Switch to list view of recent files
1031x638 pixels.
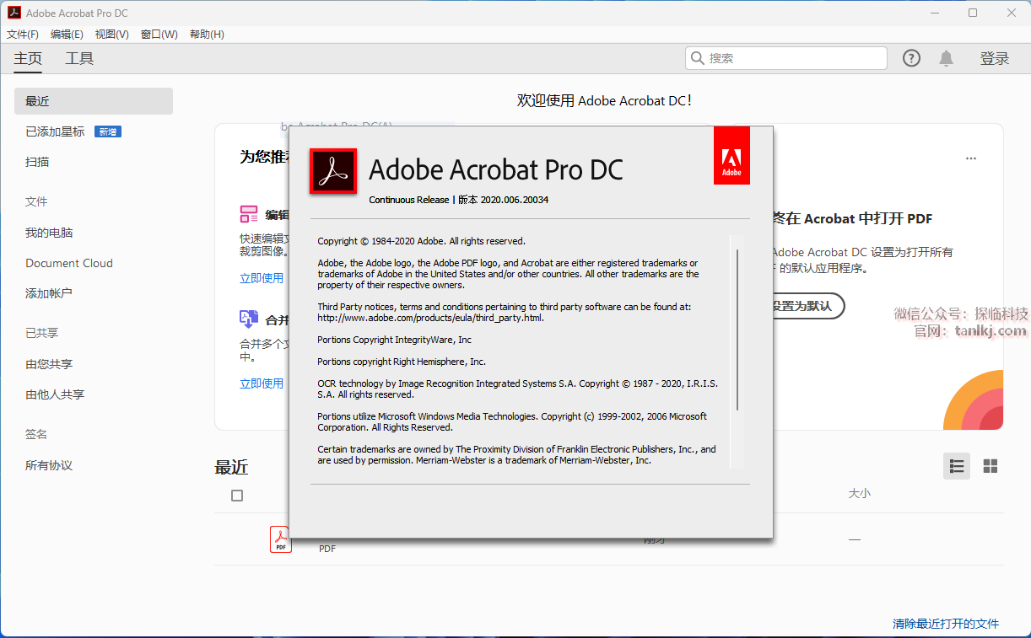[x=957, y=466]
